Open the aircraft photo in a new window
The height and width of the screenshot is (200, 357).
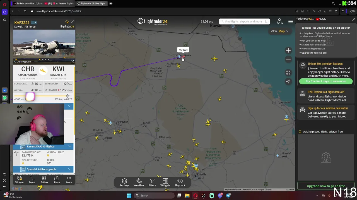(72, 61)
